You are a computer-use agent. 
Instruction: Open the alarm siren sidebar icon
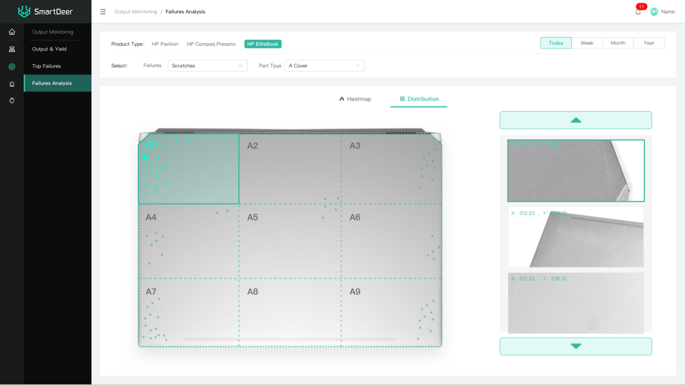coord(12,83)
